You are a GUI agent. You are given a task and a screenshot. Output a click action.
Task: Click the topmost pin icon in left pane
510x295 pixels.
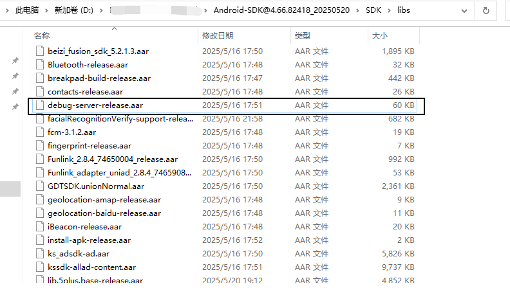pyautogui.click(x=15, y=60)
